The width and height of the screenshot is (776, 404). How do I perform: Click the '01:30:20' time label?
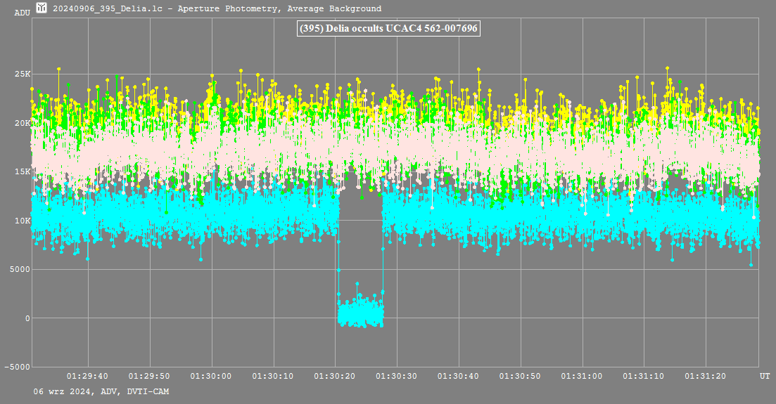(335, 377)
